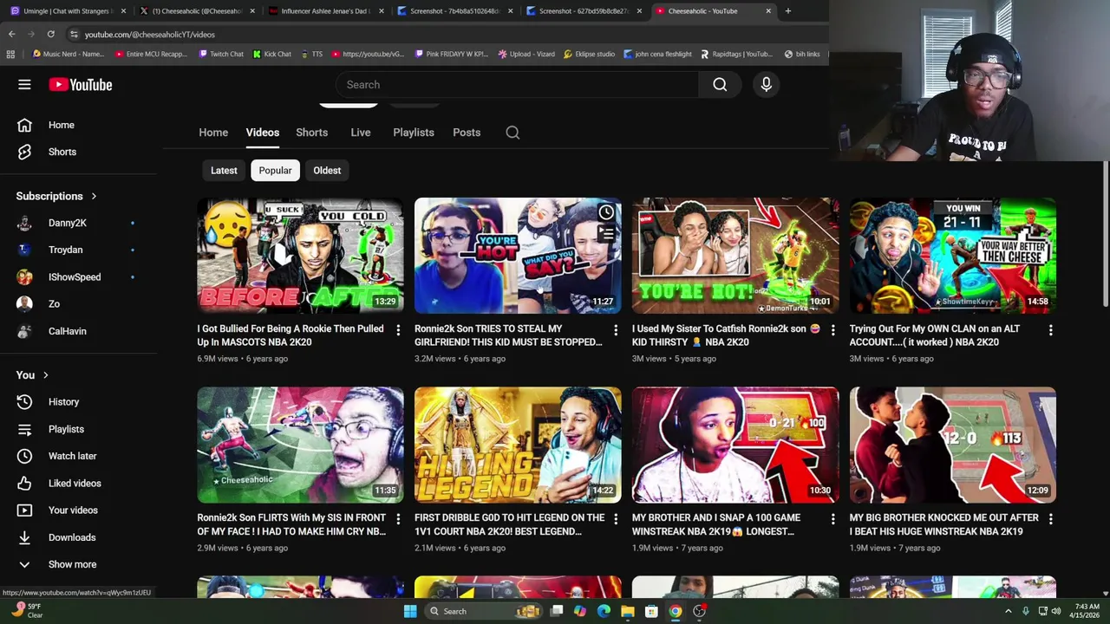Screen dimensions: 1110x624
Task: Show hidden system tray icons
Action: (x=1008, y=611)
